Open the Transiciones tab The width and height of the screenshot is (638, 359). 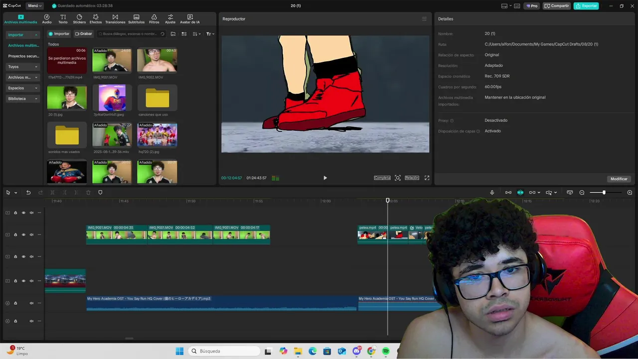[x=115, y=19]
